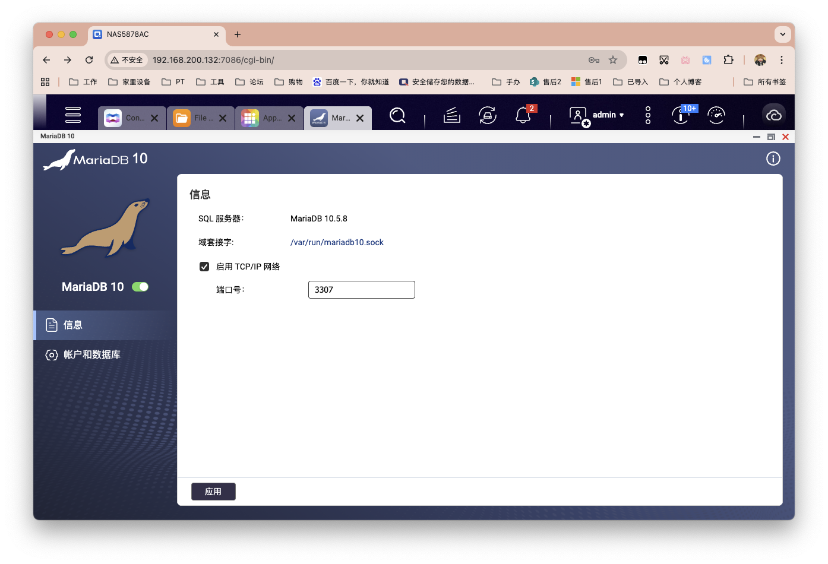Click the resource monitor gauge icon
This screenshot has width=828, height=564.
pos(716,116)
